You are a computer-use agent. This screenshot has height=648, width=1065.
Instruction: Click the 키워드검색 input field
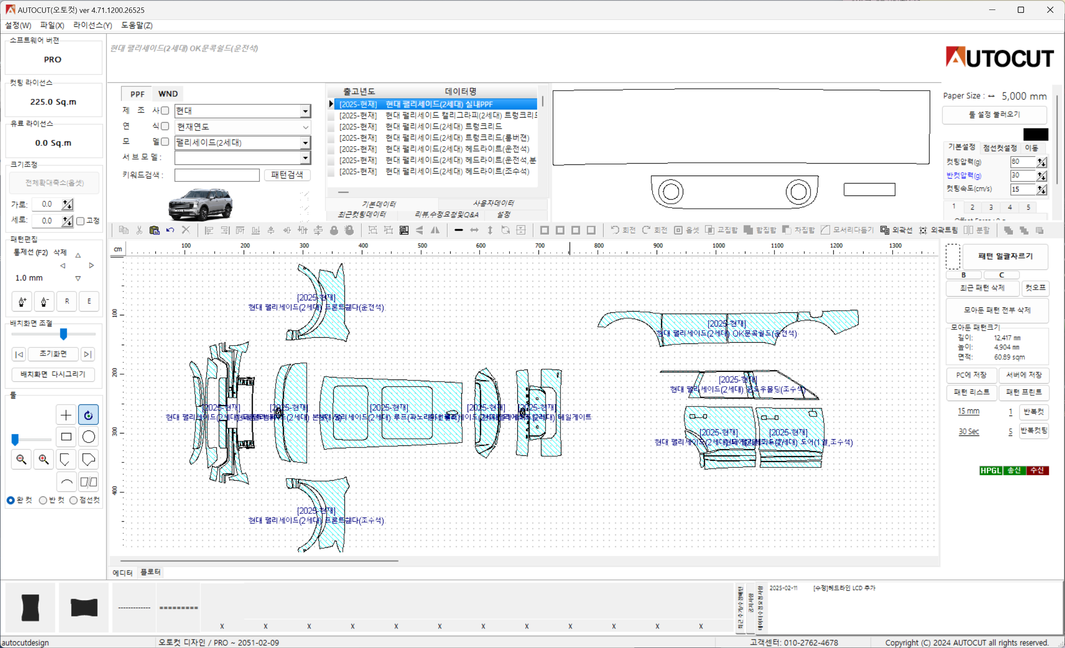tap(216, 175)
